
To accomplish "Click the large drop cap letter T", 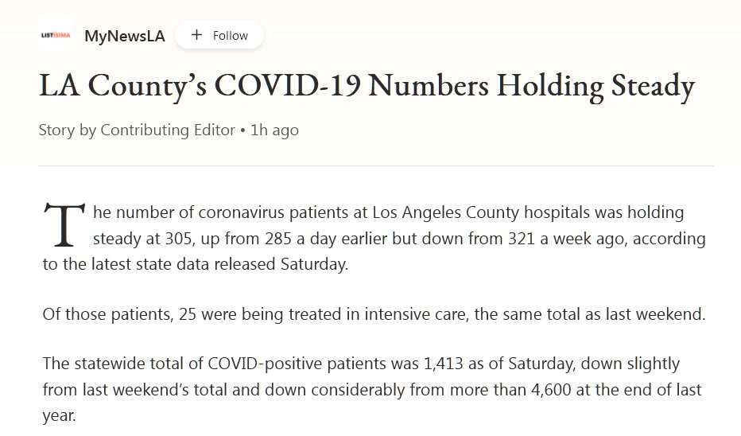I will coord(63,226).
